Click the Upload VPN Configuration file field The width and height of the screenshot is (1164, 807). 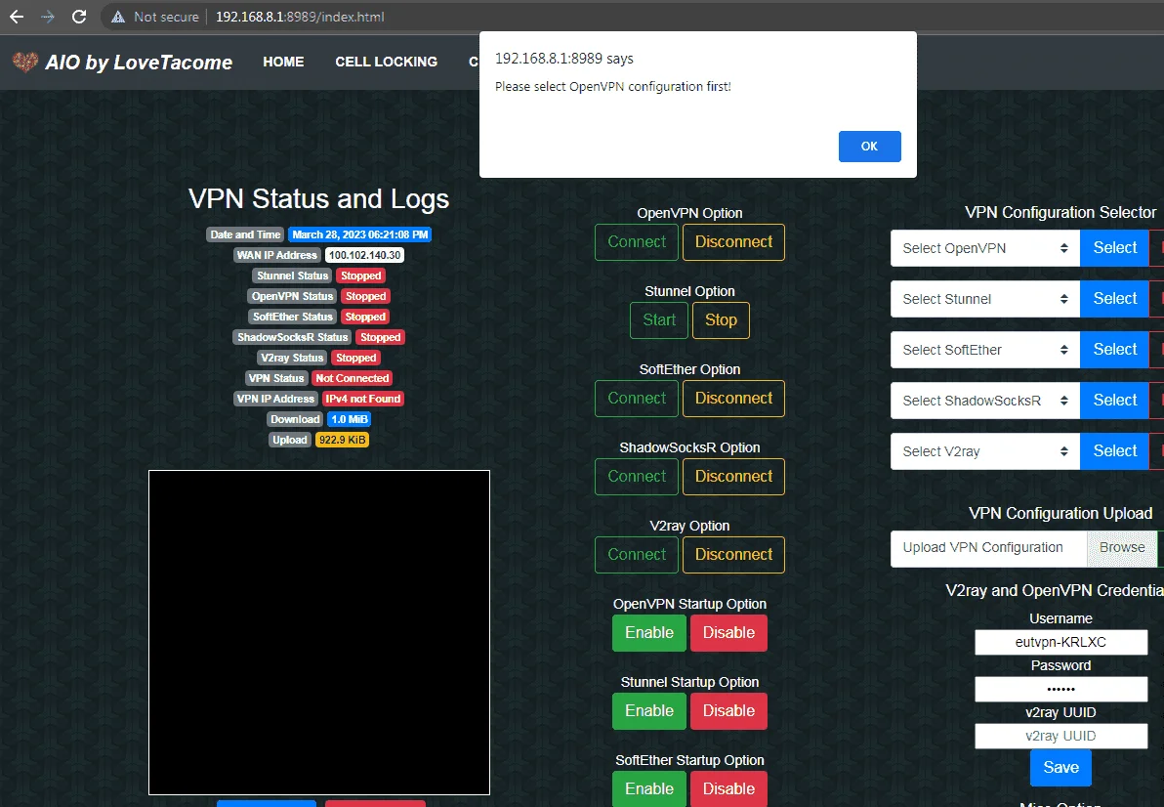pos(989,548)
